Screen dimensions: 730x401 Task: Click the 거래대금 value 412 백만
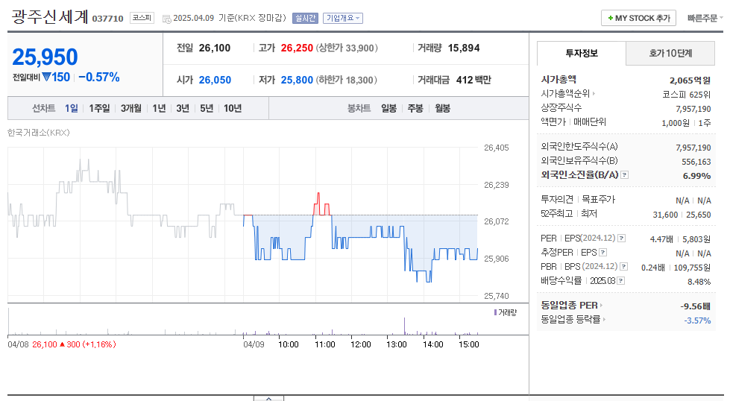click(473, 80)
